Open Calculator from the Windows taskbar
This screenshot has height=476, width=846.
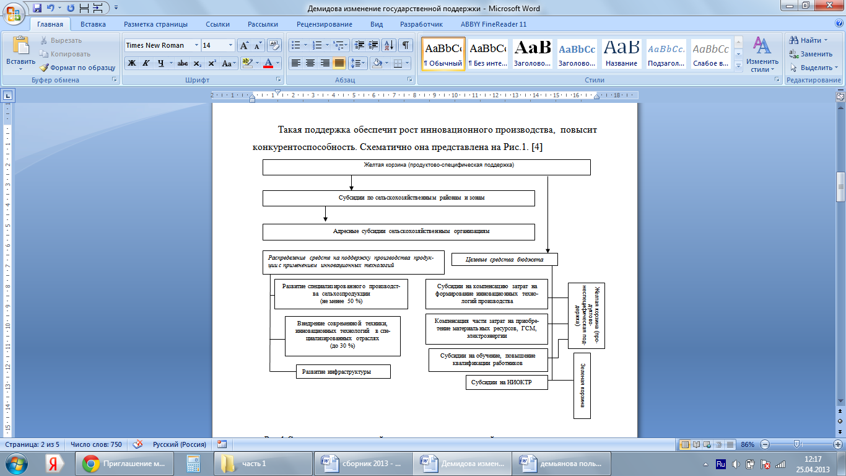point(194,463)
